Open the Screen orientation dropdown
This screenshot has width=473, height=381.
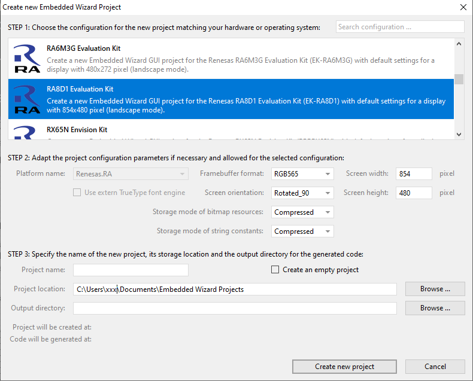(302, 193)
